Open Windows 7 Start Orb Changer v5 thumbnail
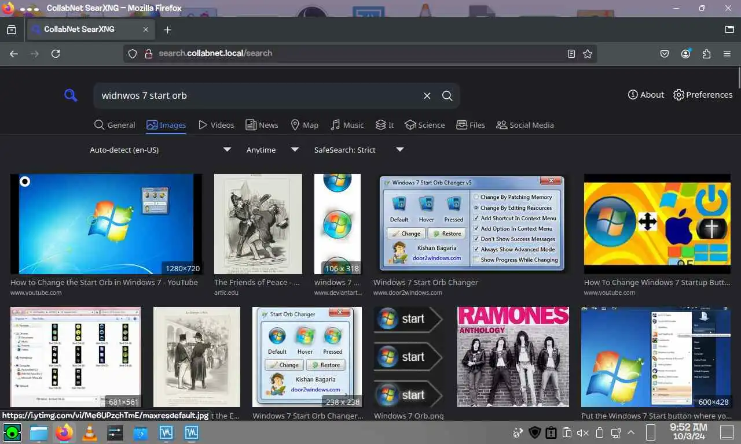741x444 pixels. pyautogui.click(x=472, y=224)
